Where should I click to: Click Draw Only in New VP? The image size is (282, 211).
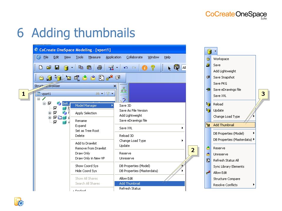[x=90, y=158]
